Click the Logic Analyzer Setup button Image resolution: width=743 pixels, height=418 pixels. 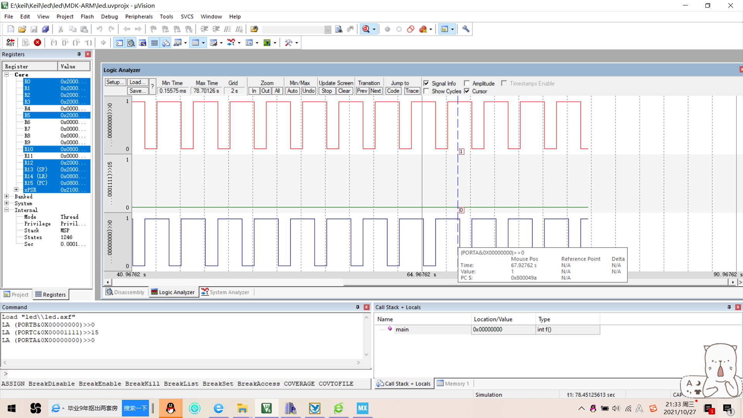click(115, 82)
